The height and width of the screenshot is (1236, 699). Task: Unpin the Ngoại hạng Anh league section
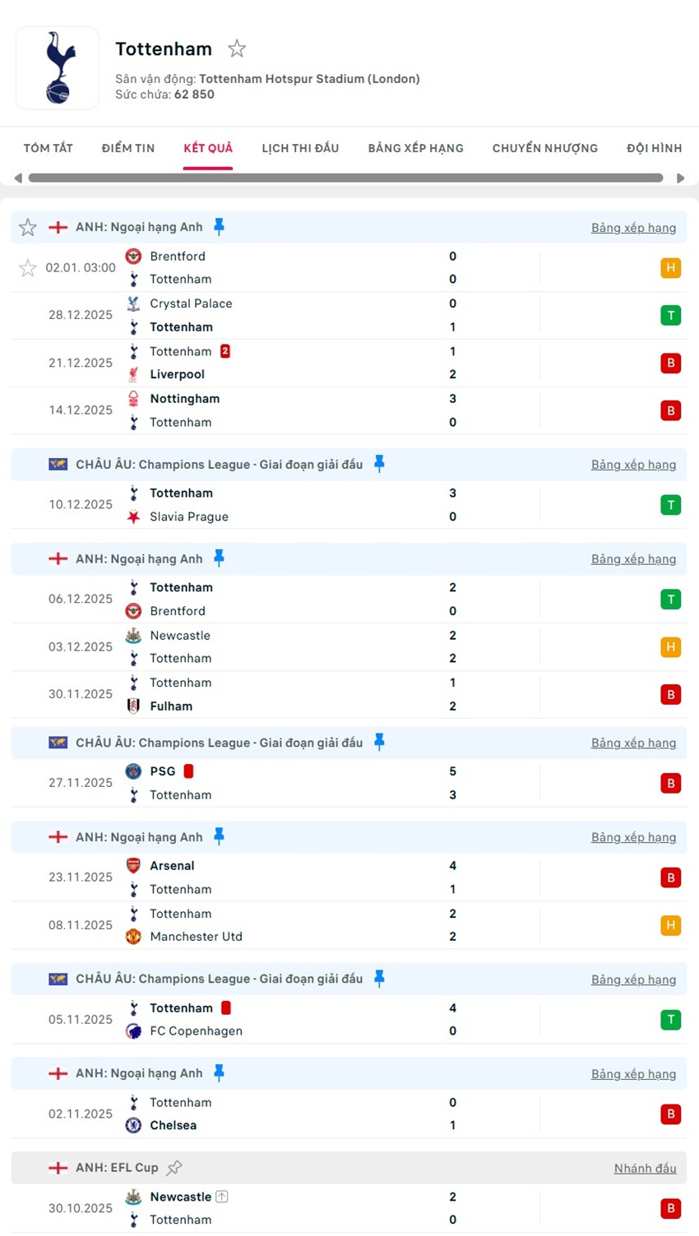tap(220, 227)
